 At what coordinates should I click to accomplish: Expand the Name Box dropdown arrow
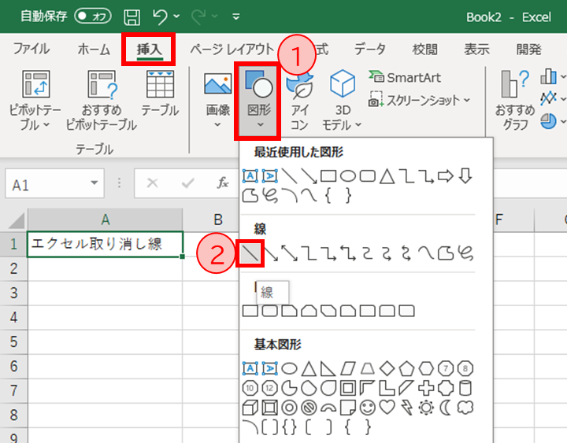tap(94, 183)
